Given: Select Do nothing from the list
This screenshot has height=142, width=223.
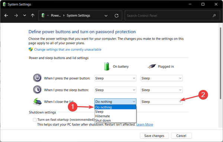Looking at the screenshot, I should point(115,107).
